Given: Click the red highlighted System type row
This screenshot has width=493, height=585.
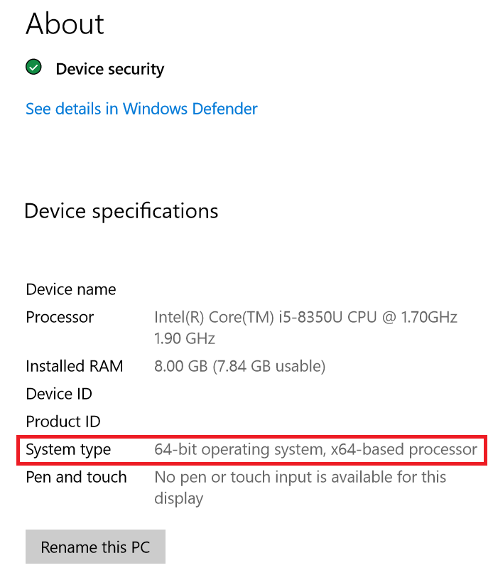Looking at the screenshot, I should [251, 450].
